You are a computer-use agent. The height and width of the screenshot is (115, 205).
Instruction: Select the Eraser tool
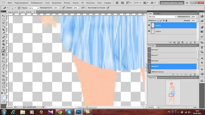4,51
